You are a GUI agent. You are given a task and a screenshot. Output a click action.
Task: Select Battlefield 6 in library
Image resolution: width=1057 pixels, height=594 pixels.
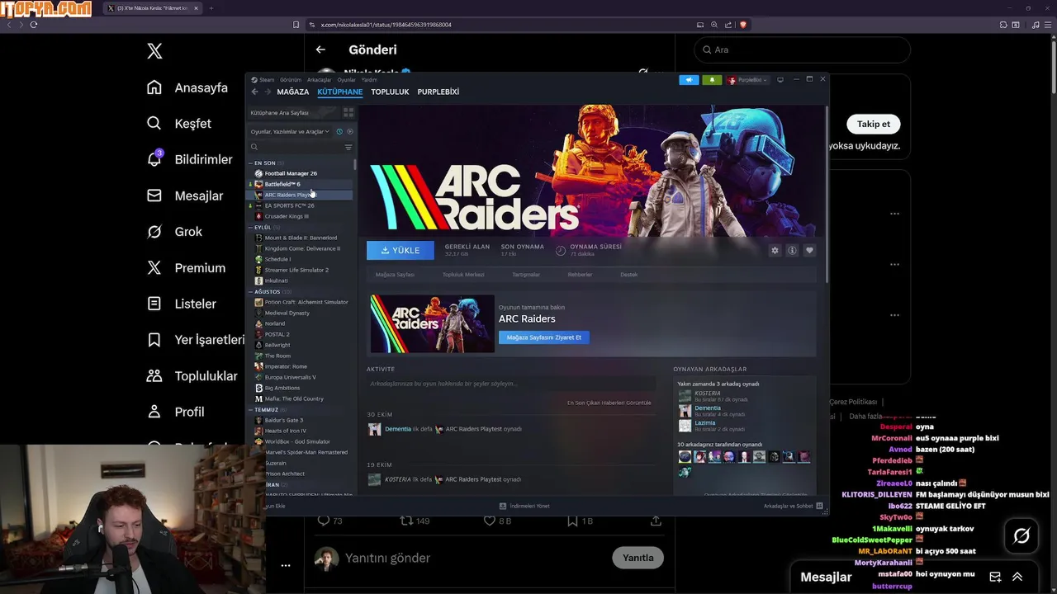click(x=301, y=184)
